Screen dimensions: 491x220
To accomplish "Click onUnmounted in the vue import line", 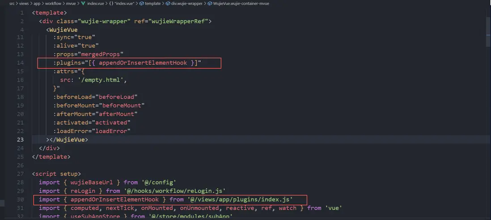I will click(x=199, y=208).
